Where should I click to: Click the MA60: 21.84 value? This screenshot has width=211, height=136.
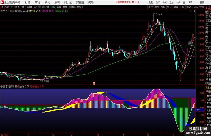[61, 11]
